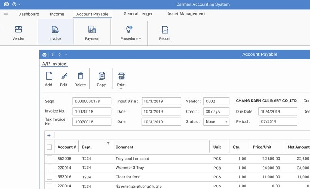Click the Edit pencil icon
Screen dimensions: 310x189
click(65, 76)
